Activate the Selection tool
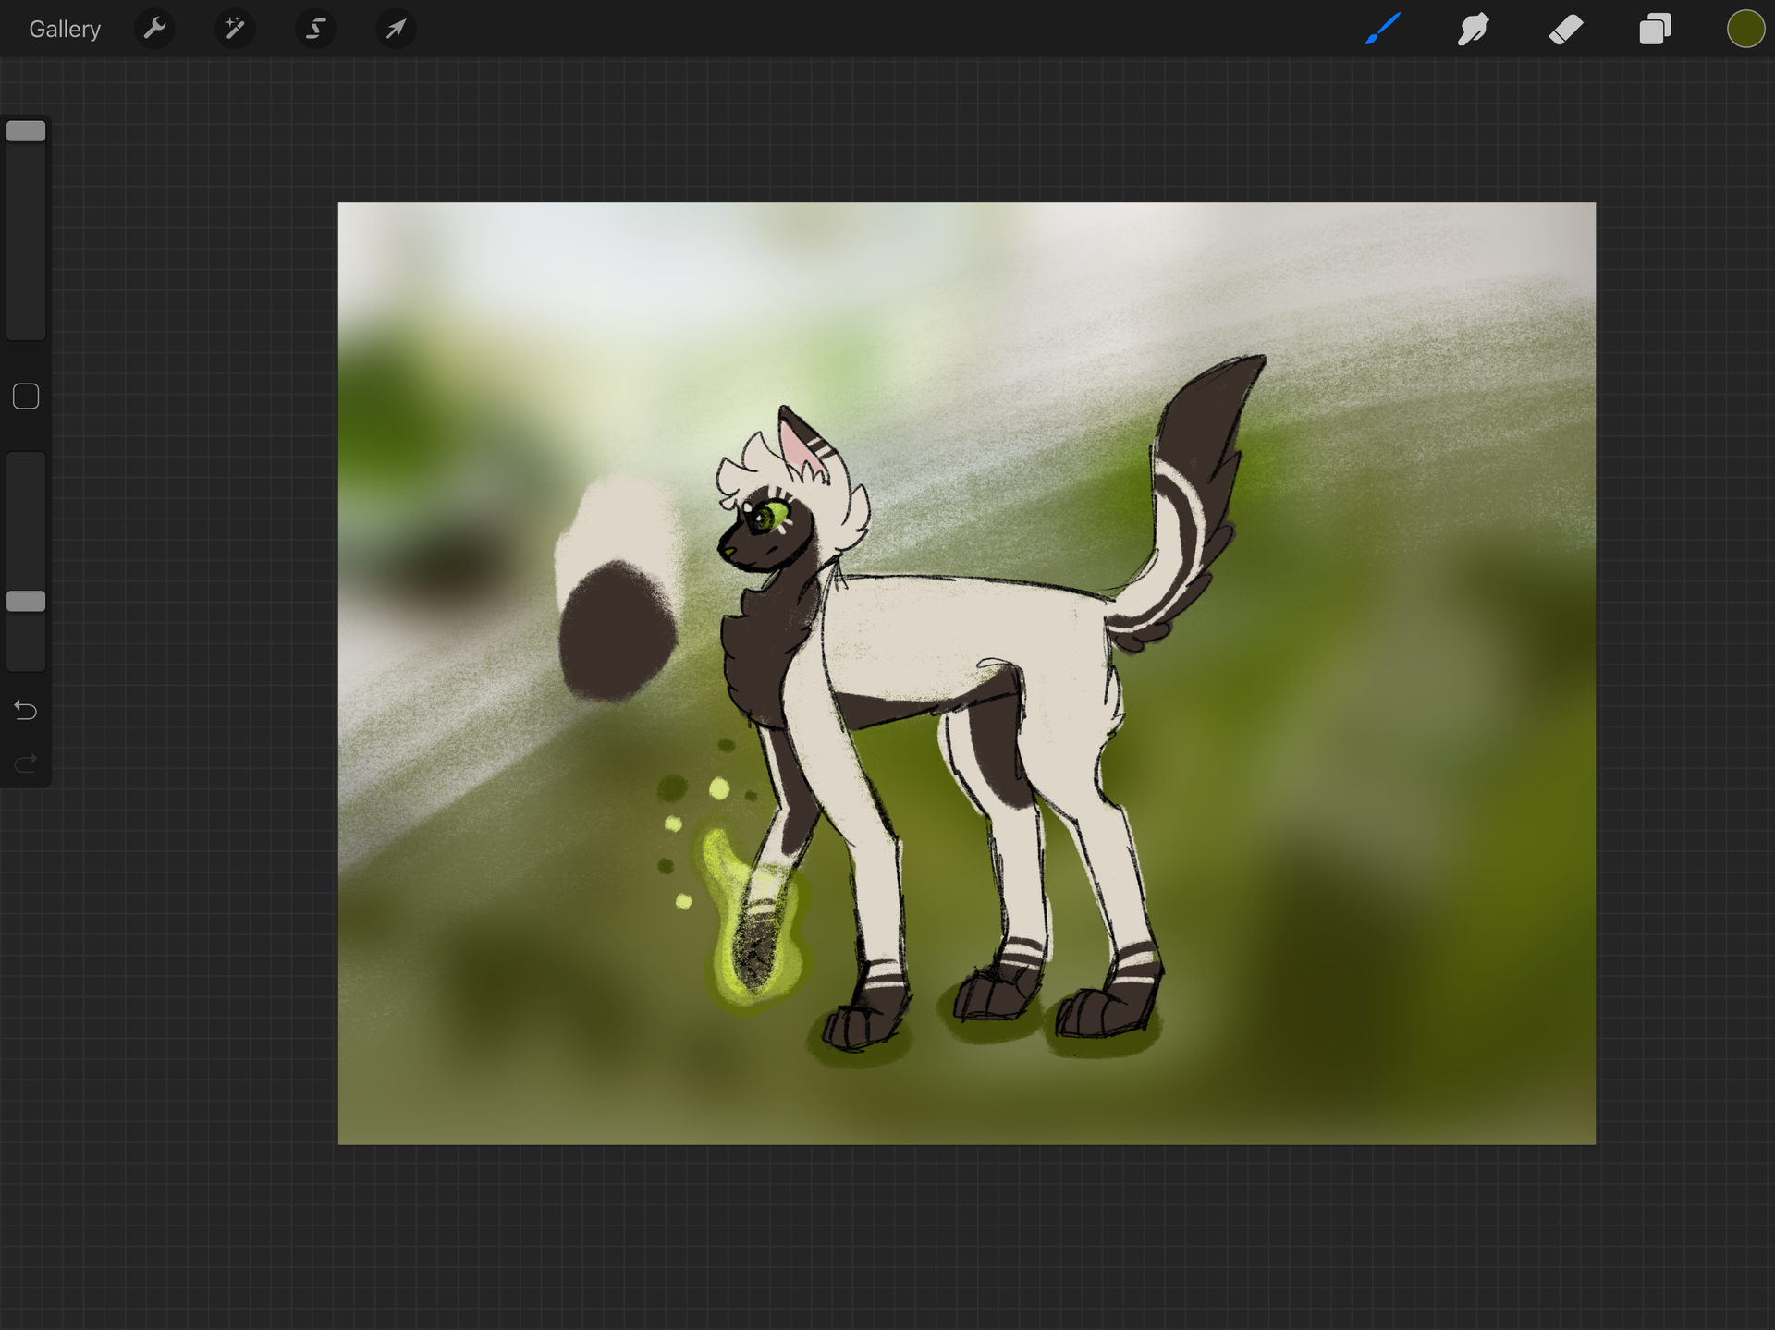 [315, 29]
